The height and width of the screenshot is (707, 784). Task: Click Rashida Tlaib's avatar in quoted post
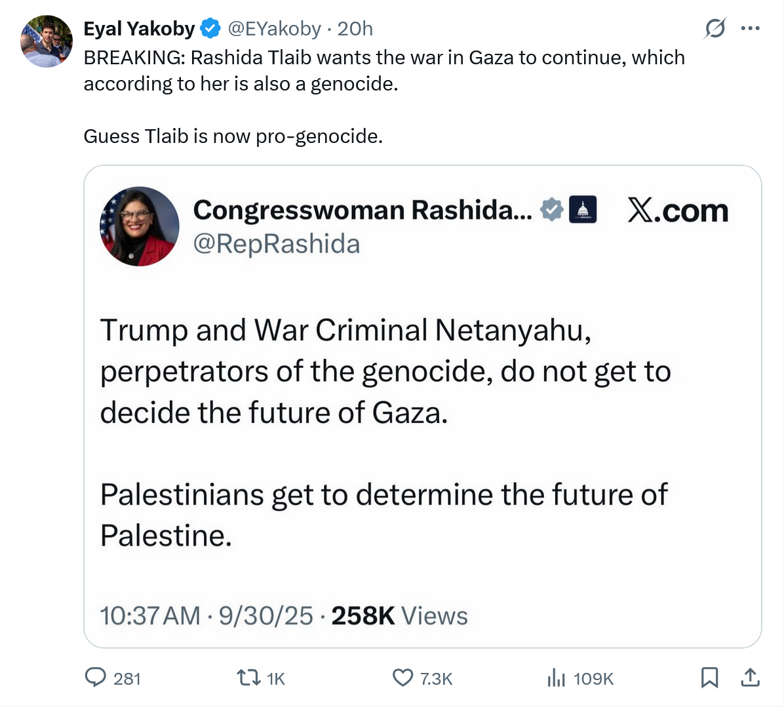click(x=139, y=226)
